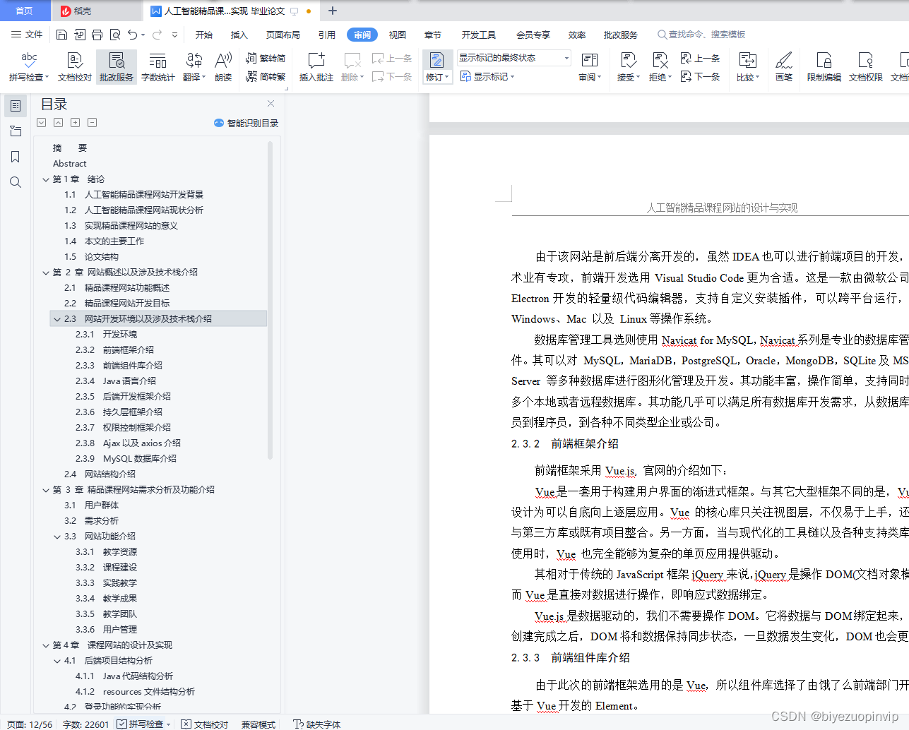
Task: Switch to the 开始 ribbon tab
Action: pyautogui.click(x=204, y=35)
